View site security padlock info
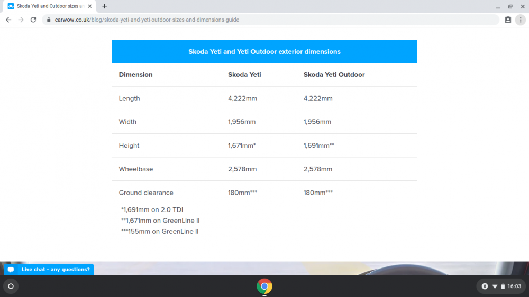The width and height of the screenshot is (529, 297). [x=49, y=20]
